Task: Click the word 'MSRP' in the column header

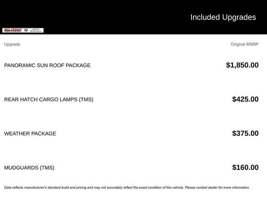Action: tap(252, 44)
